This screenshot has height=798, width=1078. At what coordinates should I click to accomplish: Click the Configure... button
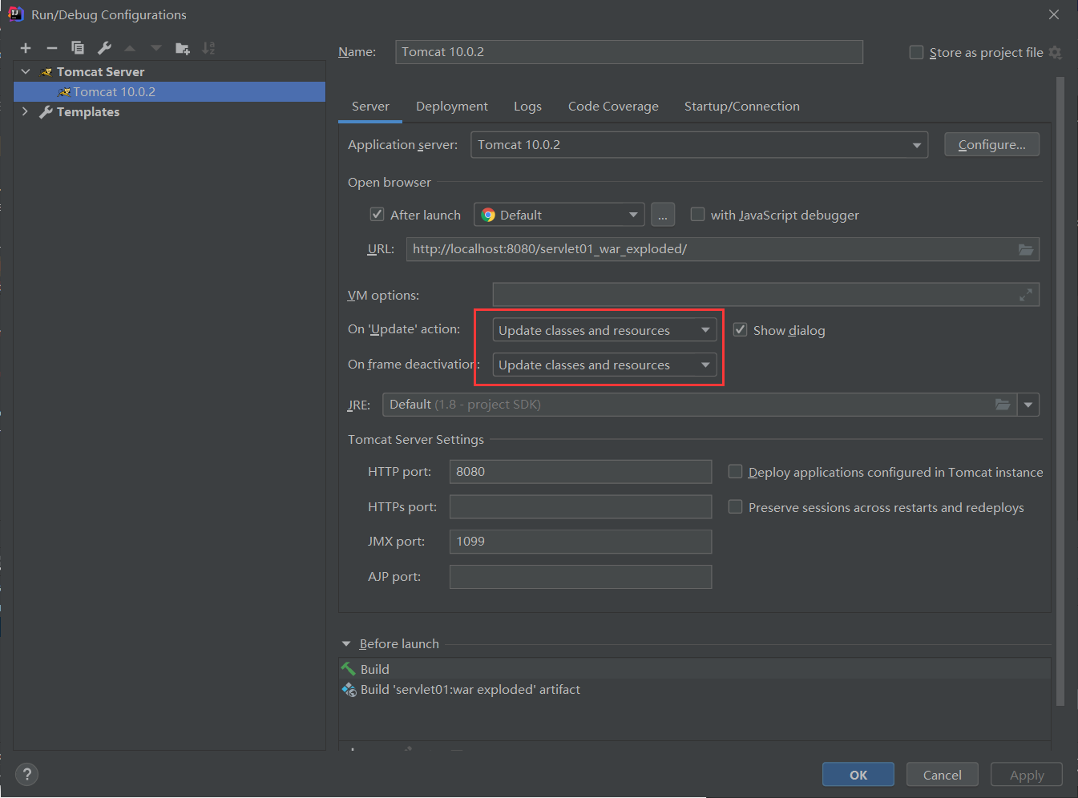(991, 144)
